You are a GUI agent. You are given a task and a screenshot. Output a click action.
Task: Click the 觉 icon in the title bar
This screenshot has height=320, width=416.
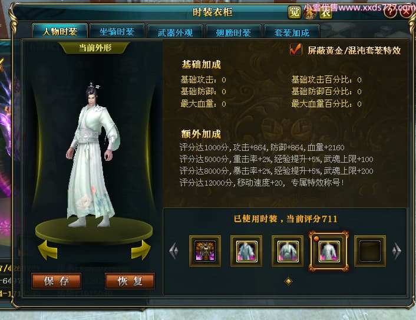(x=294, y=12)
